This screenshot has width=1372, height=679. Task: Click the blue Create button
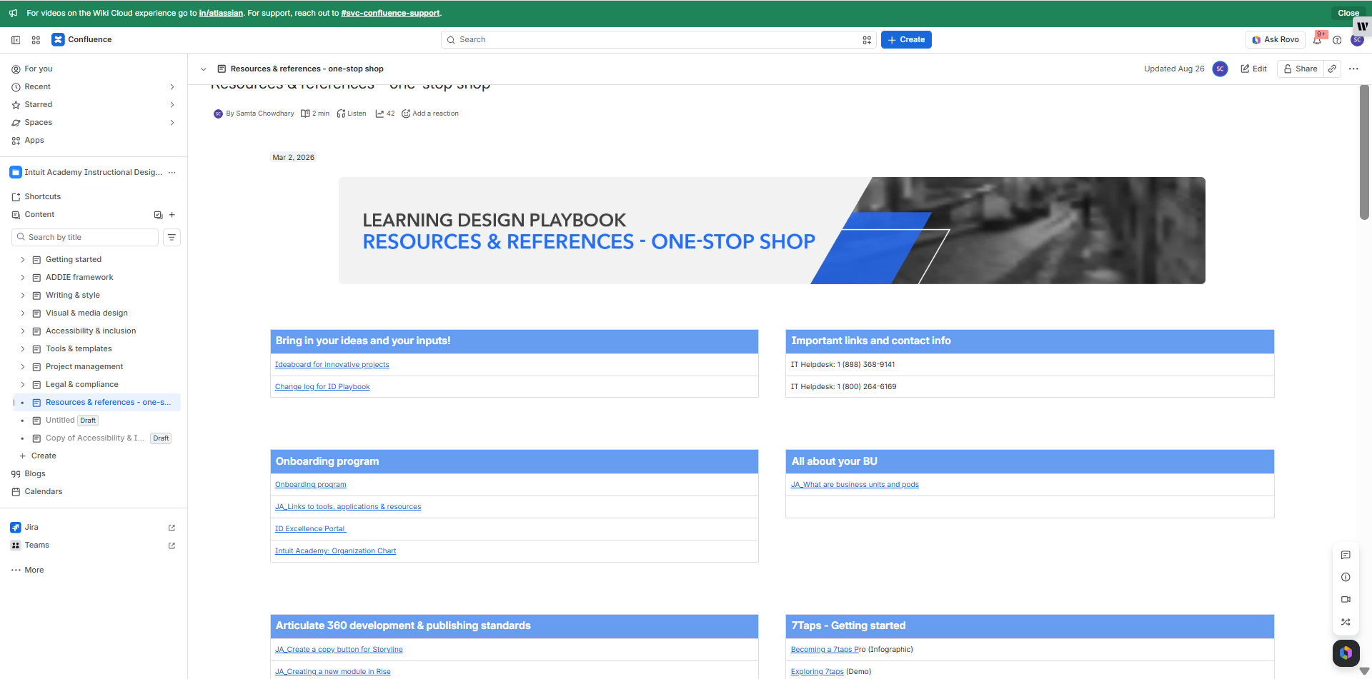(906, 40)
